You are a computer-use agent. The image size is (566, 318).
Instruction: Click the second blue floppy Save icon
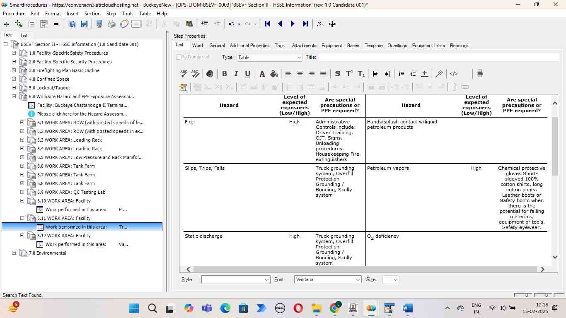pos(84,24)
